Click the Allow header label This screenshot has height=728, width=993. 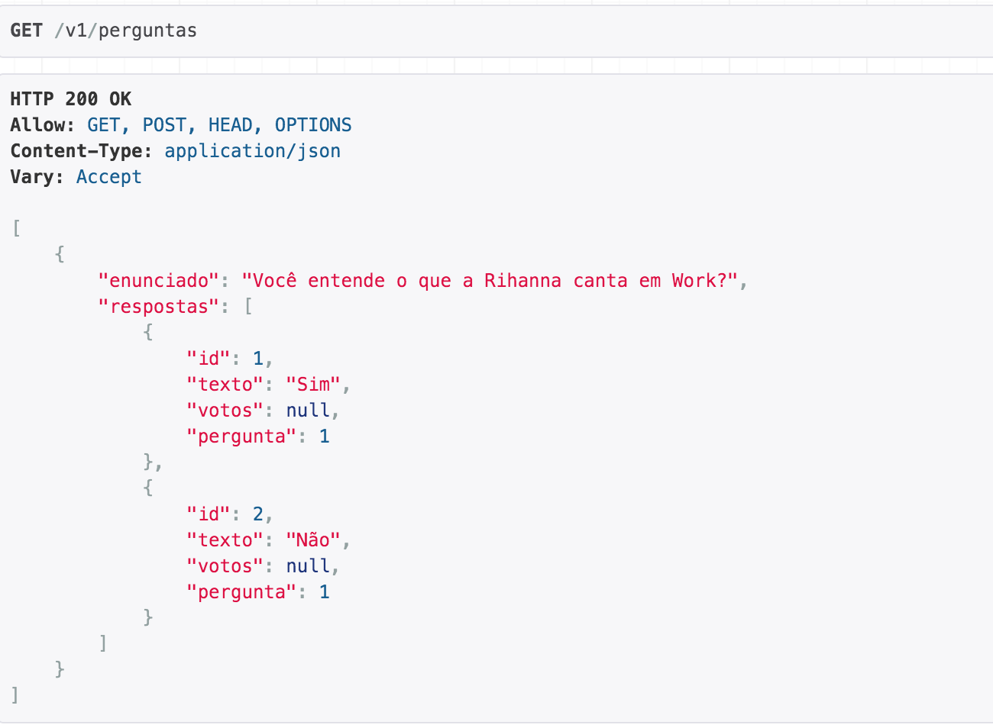click(x=43, y=125)
